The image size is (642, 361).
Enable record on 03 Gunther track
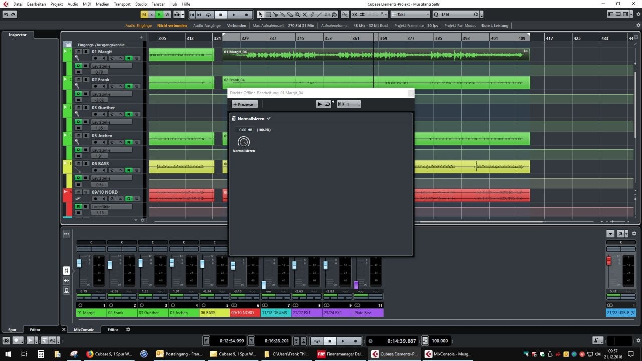point(95,114)
